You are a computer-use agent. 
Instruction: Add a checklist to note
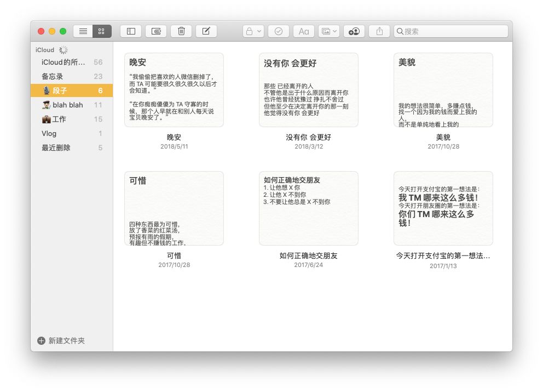tap(279, 31)
